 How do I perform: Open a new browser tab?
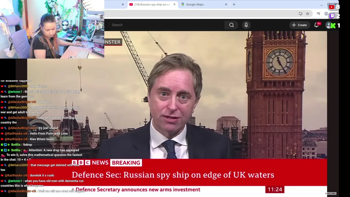pos(234,4)
